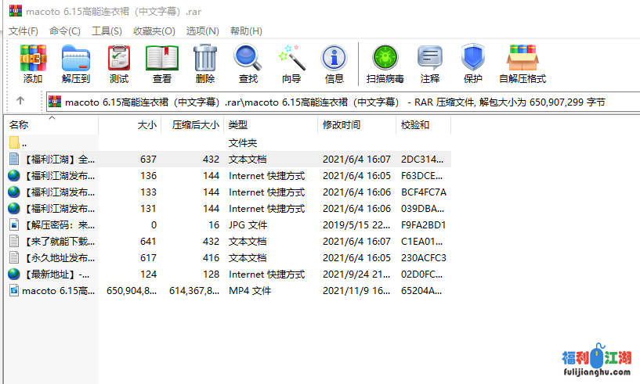
Task: Click the 扫描病毒 virus scan icon
Action: (385, 63)
